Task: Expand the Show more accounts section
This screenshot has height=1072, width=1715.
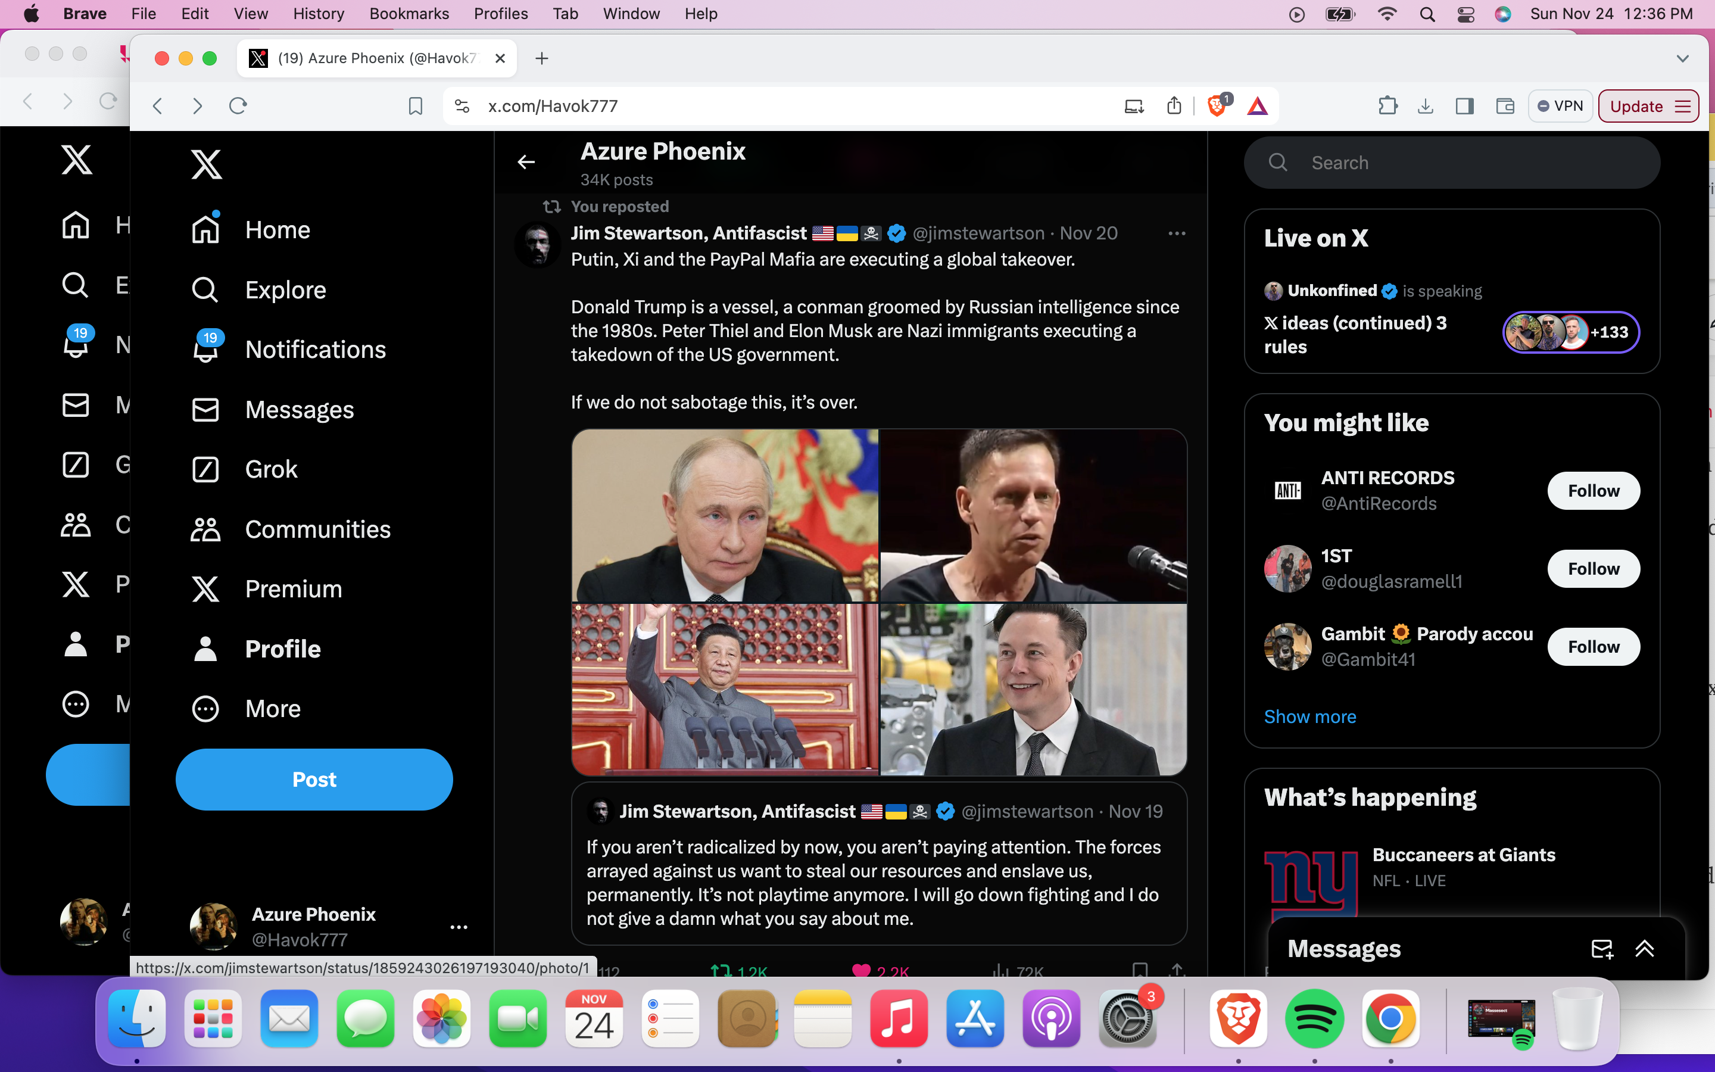Action: pos(1310,715)
